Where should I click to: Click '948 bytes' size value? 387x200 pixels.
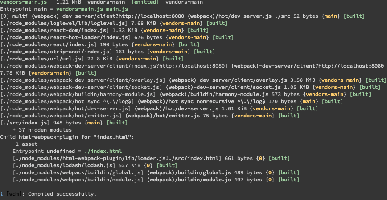click(67, 123)
